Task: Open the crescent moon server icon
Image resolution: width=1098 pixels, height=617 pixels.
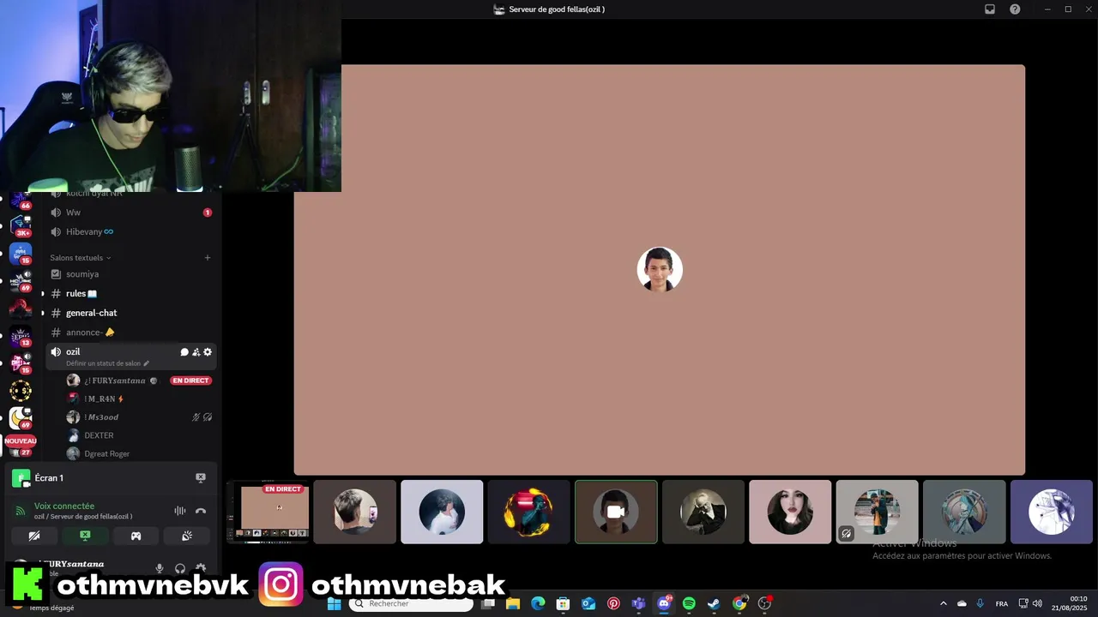Action: point(21,417)
